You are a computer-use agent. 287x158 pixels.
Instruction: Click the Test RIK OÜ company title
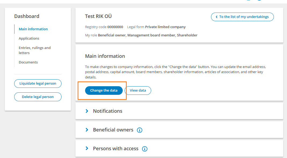(x=98, y=16)
